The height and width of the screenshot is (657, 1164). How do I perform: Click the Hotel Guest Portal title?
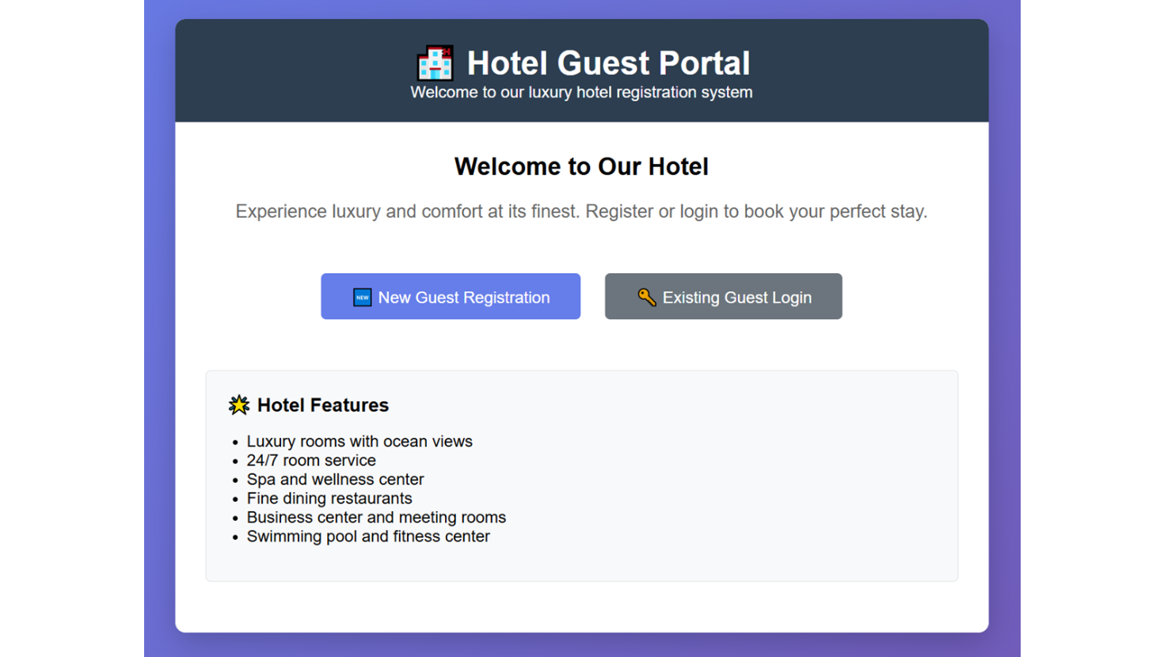pyautogui.click(x=608, y=63)
